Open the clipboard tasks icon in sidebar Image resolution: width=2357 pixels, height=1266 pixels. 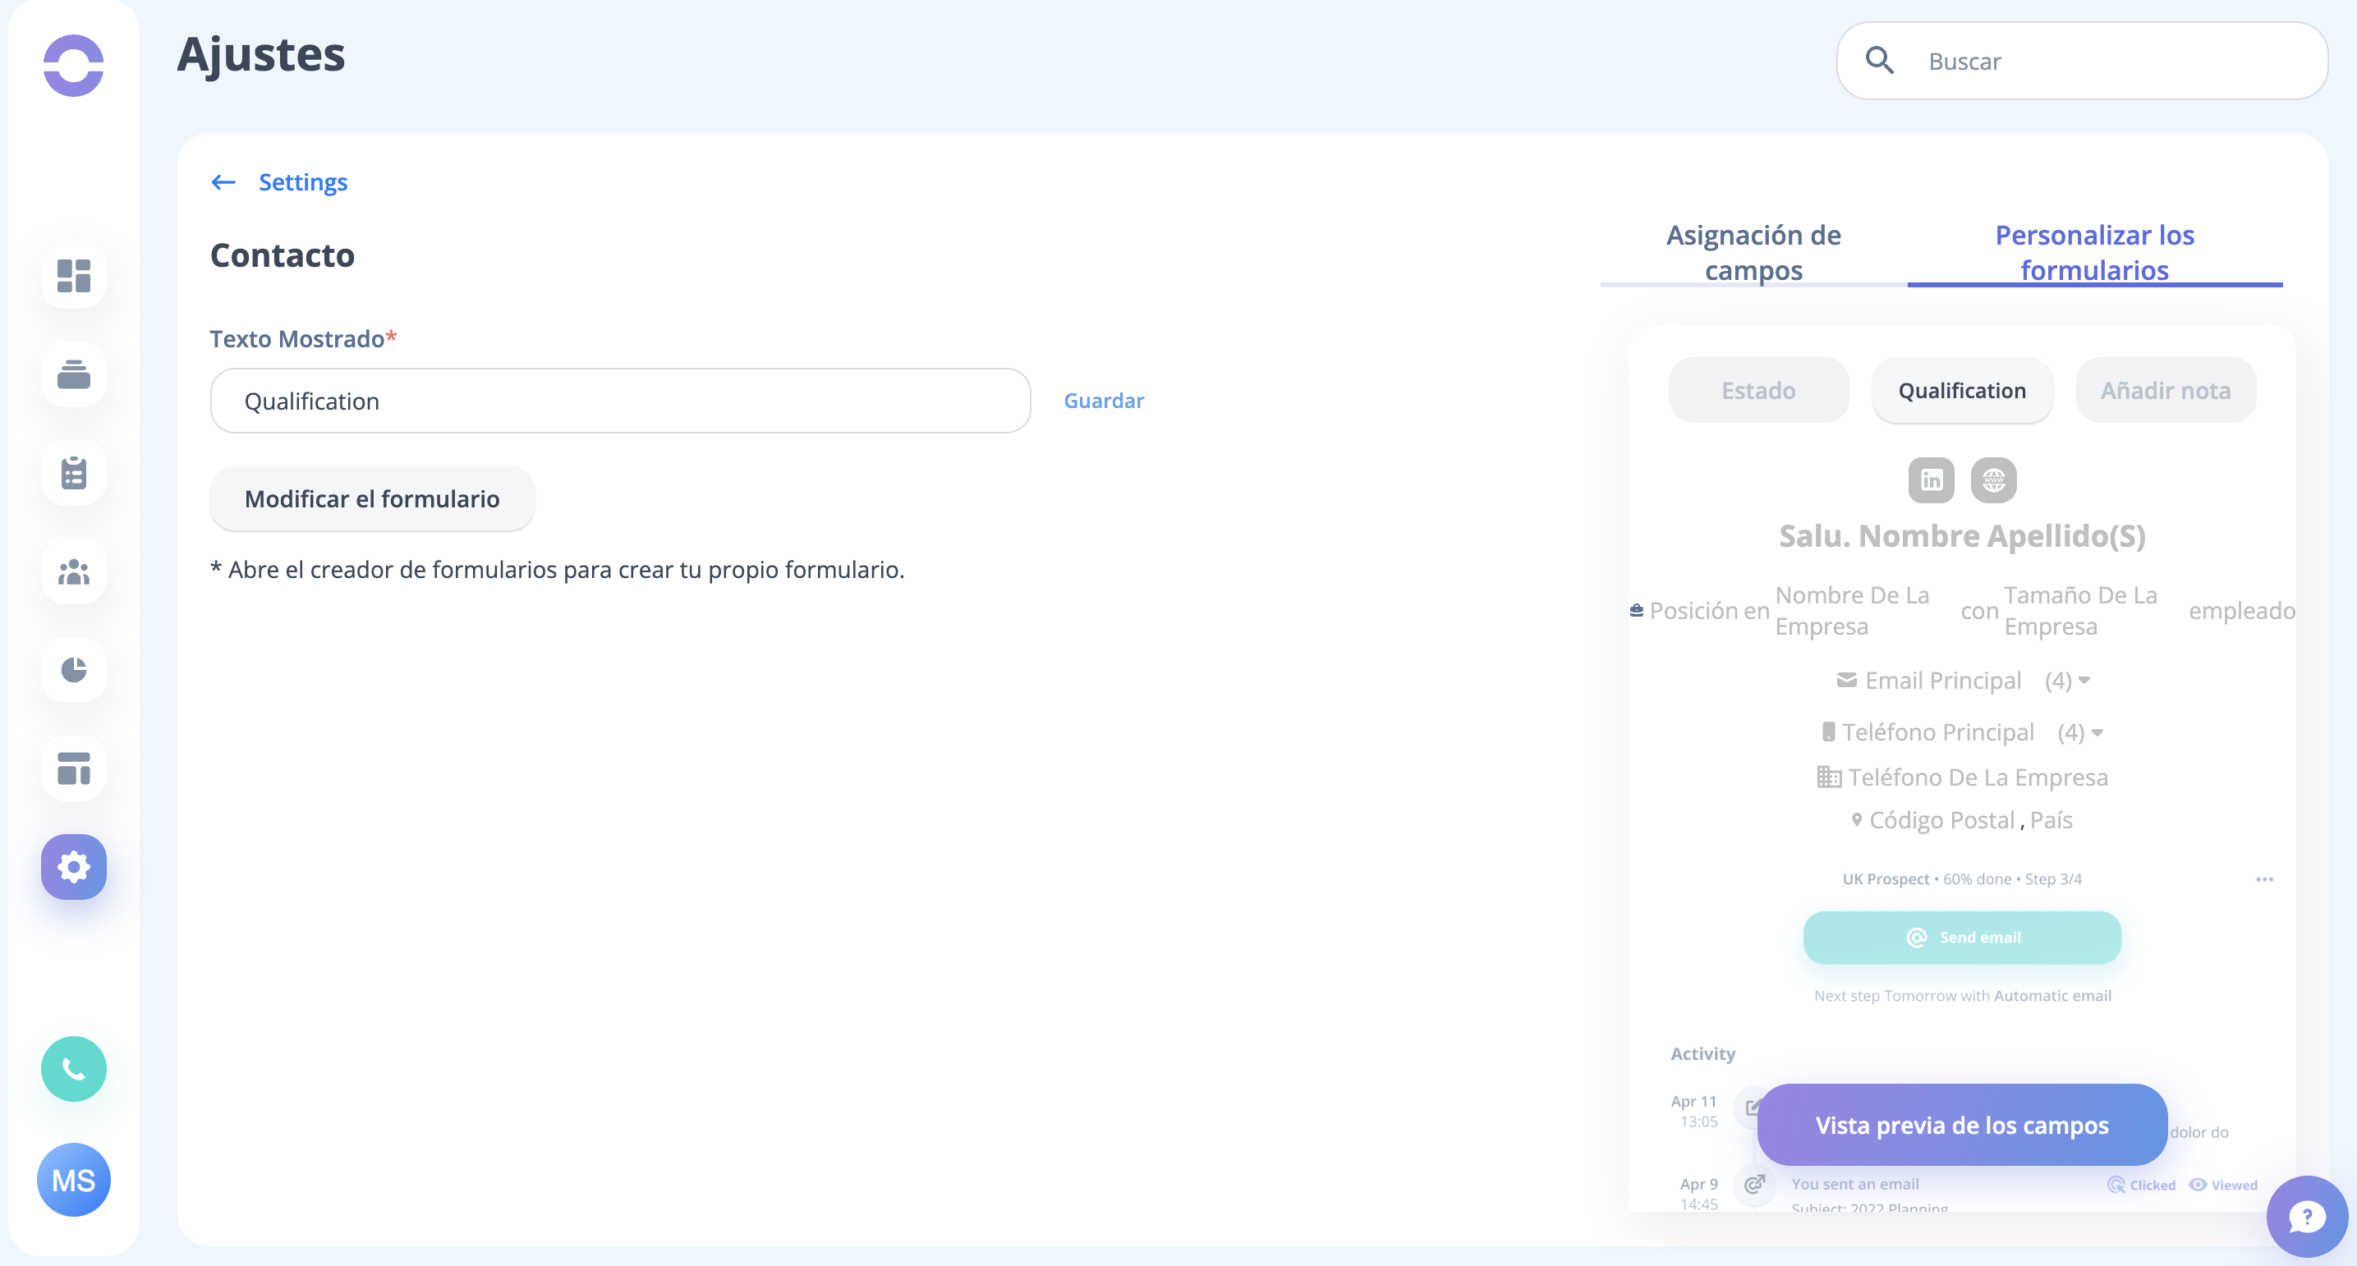point(73,473)
